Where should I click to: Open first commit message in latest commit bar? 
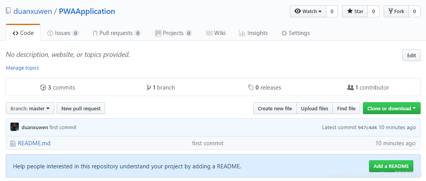click(63, 127)
